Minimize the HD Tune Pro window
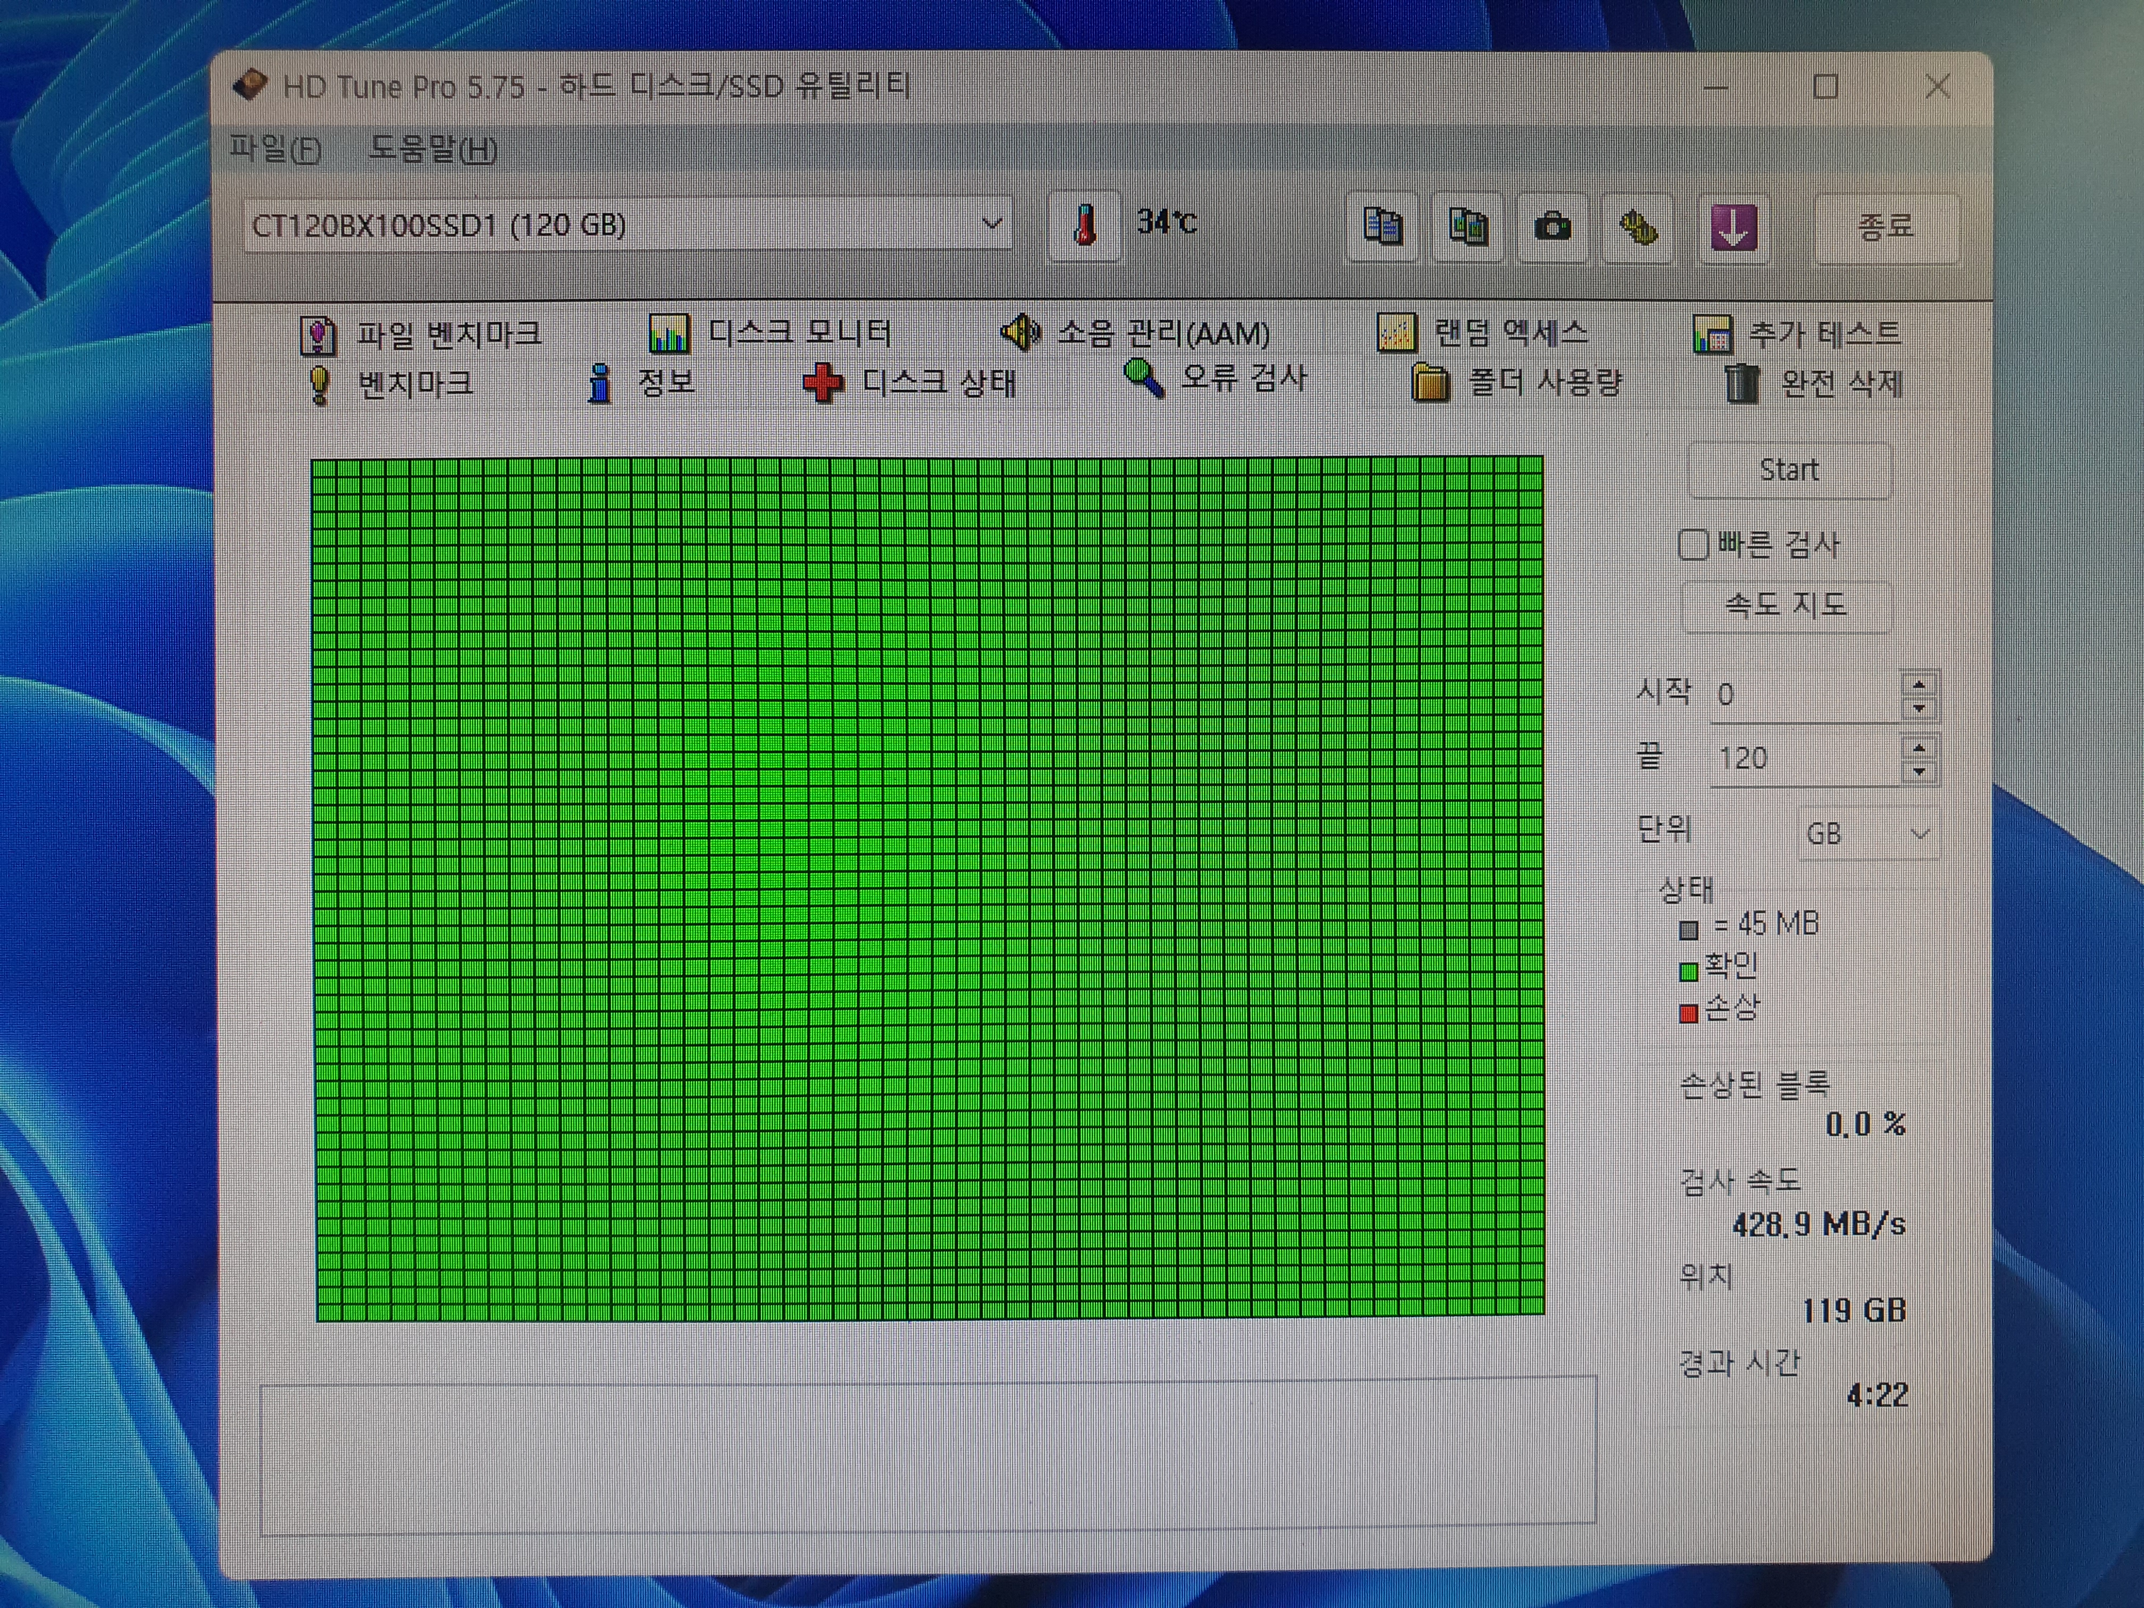Viewport: 2144px width, 1608px height. pyautogui.click(x=1715, y=87)
